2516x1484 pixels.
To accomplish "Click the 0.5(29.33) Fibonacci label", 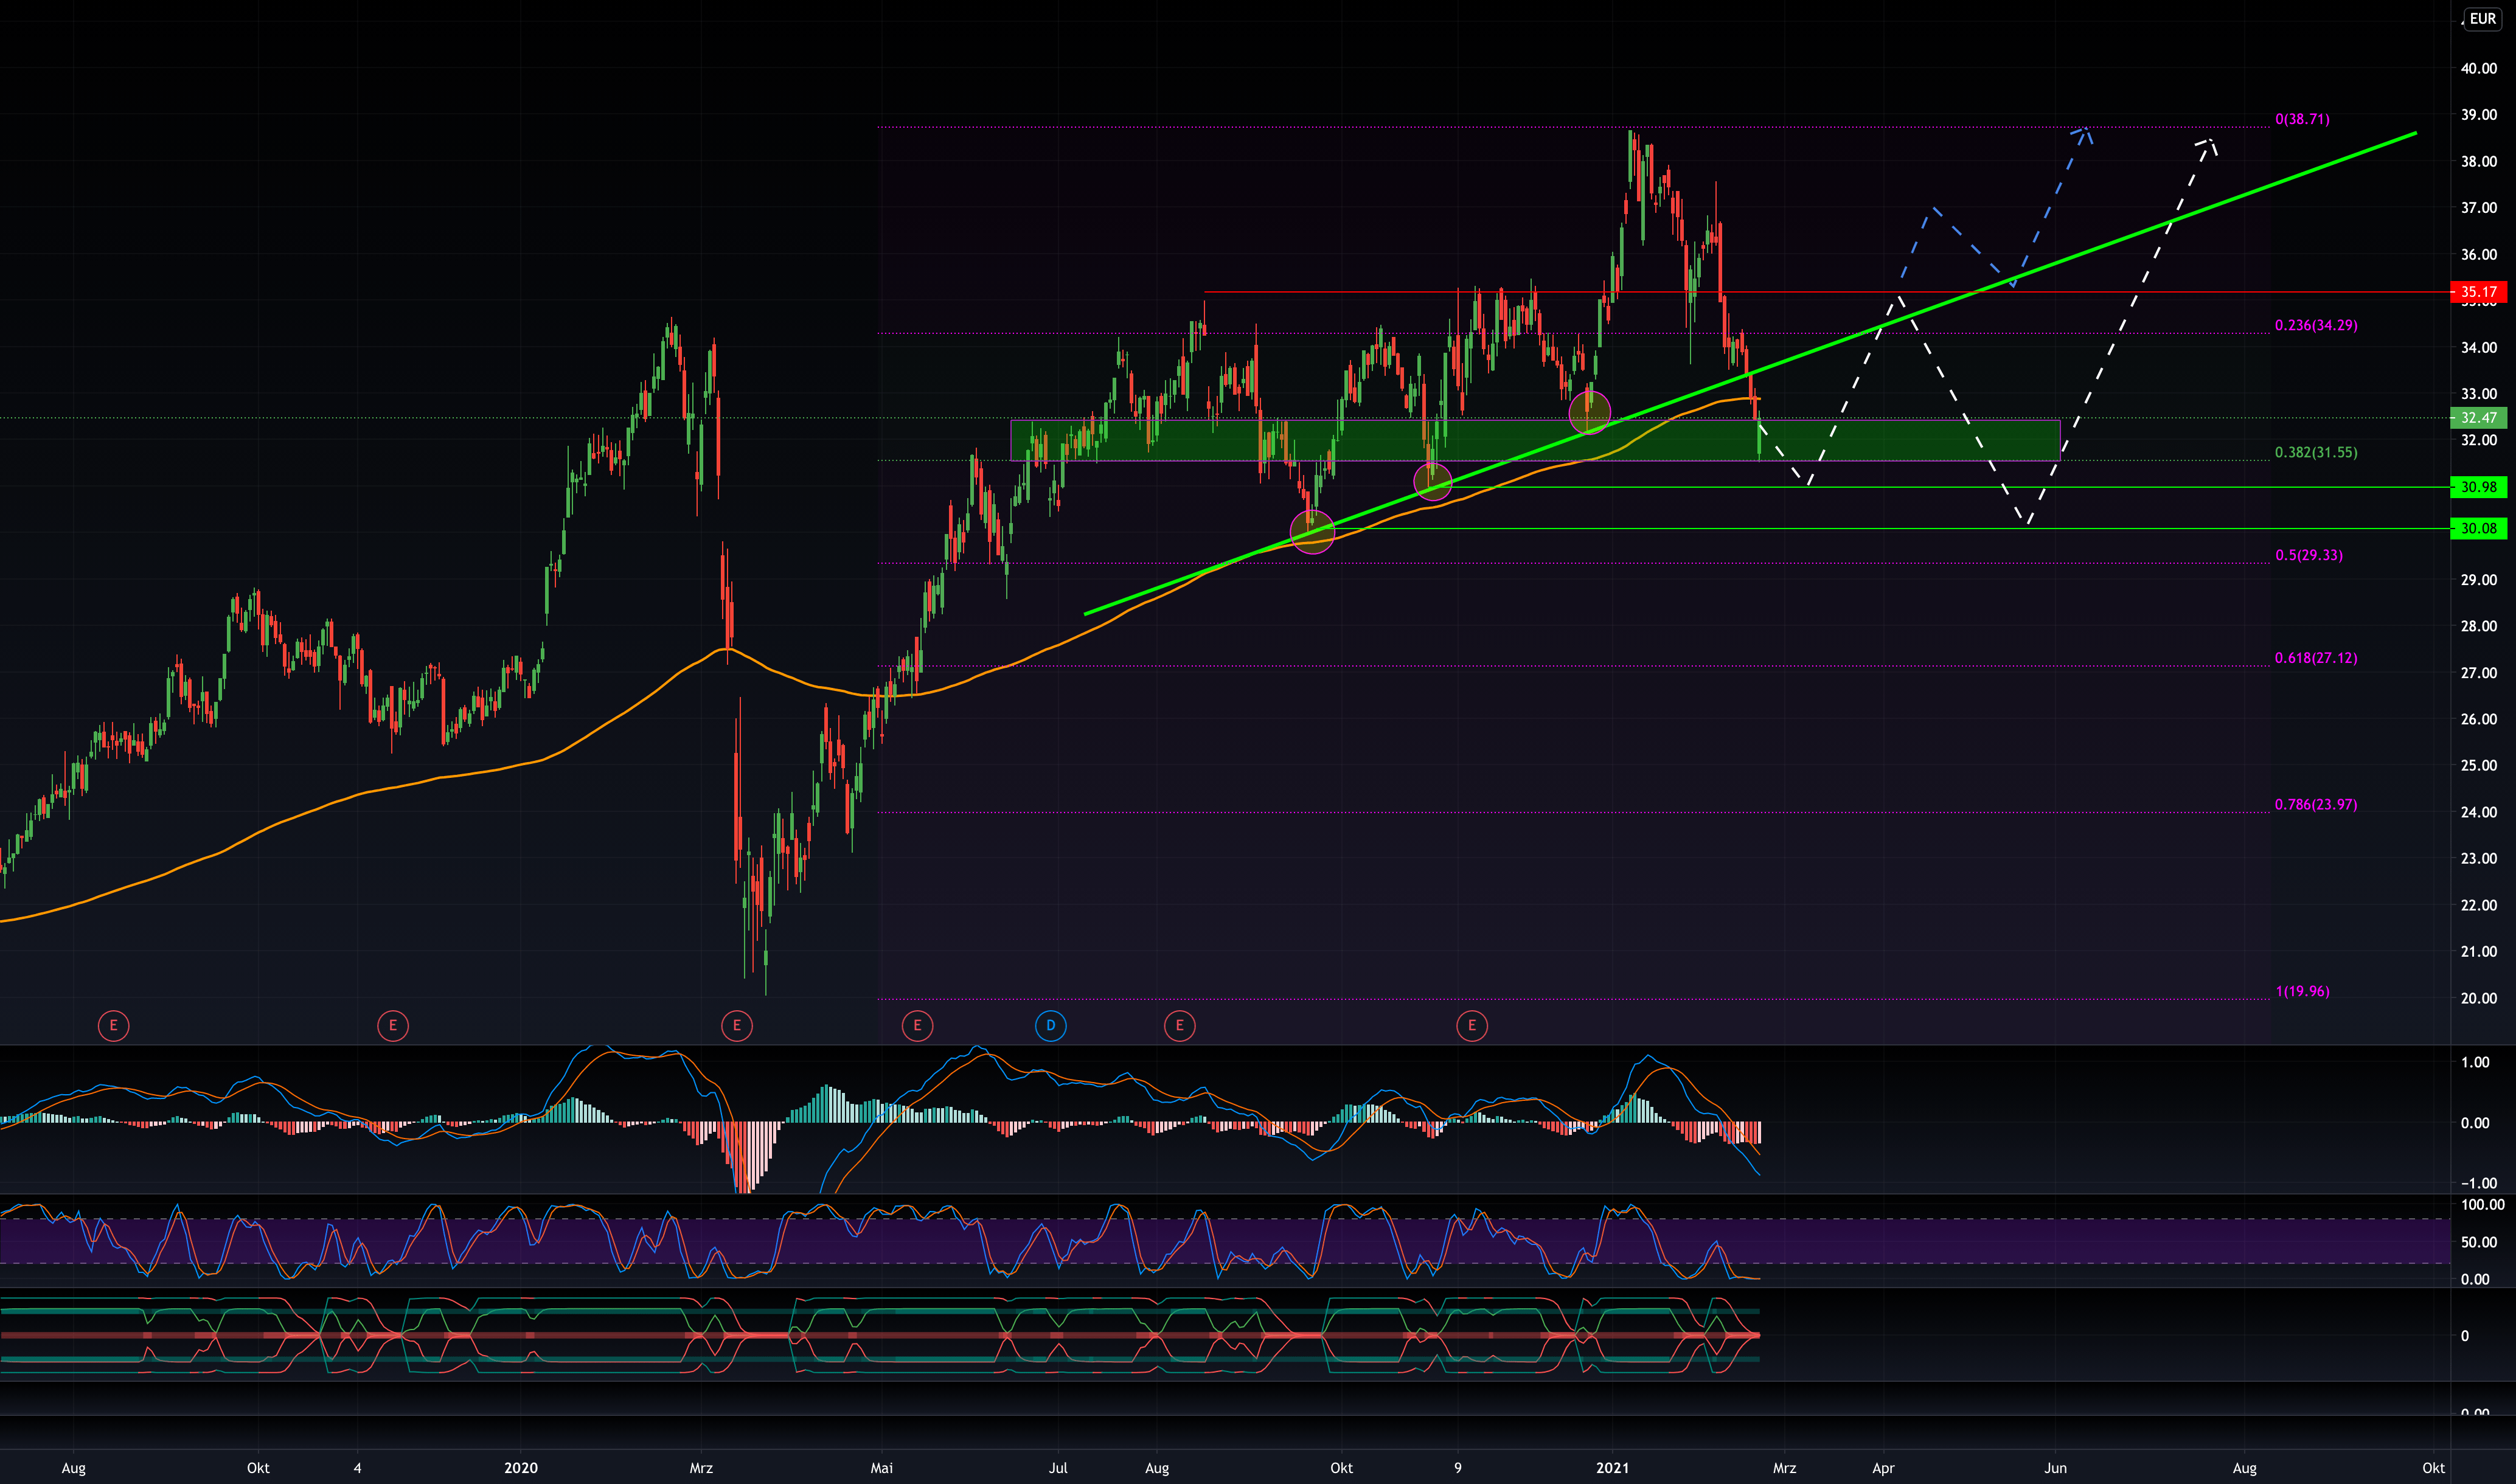I will tap(2309, 555).
